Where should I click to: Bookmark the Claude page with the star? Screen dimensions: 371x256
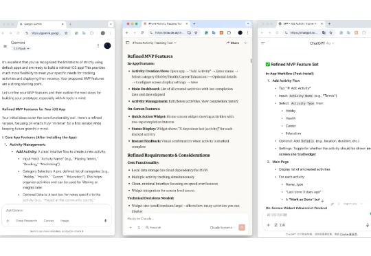(196, 33)
